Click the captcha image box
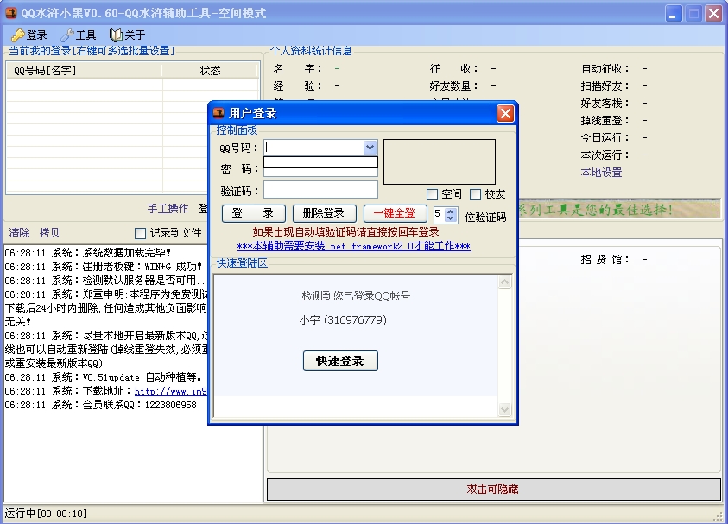Image resolution: width=728 pixels, height=524 pixels. pos(440,162)
